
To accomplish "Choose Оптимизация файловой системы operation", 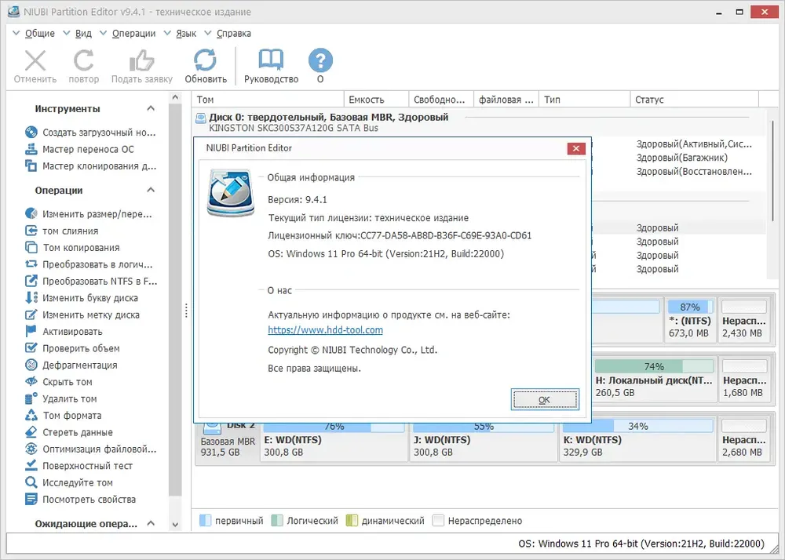I will (90, 449).
